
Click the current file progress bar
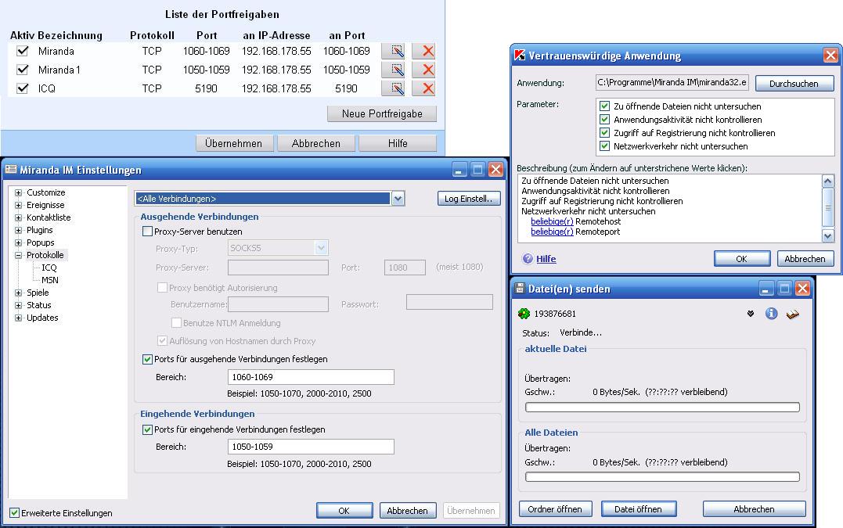[x=662, y=407]
